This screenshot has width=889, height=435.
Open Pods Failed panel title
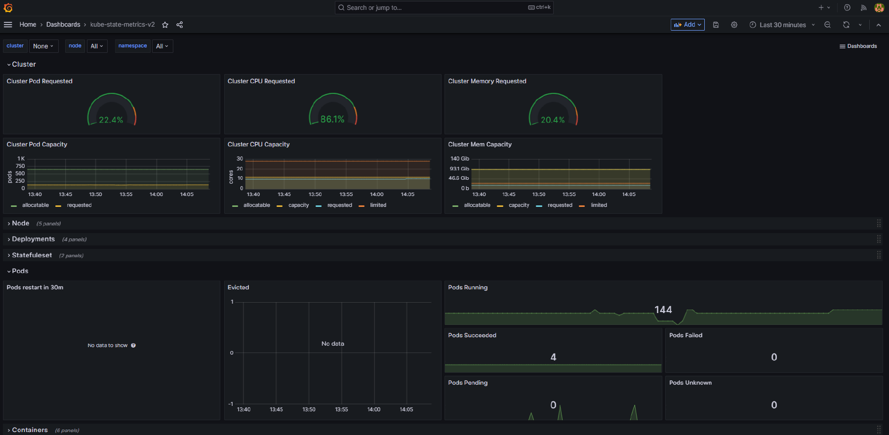point(686,335)
